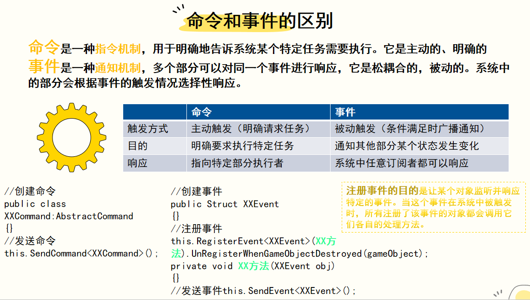The width and height of the screenshot is (530, 300).
Task: Click the comment //创建命令
Action: pos(30,191)
